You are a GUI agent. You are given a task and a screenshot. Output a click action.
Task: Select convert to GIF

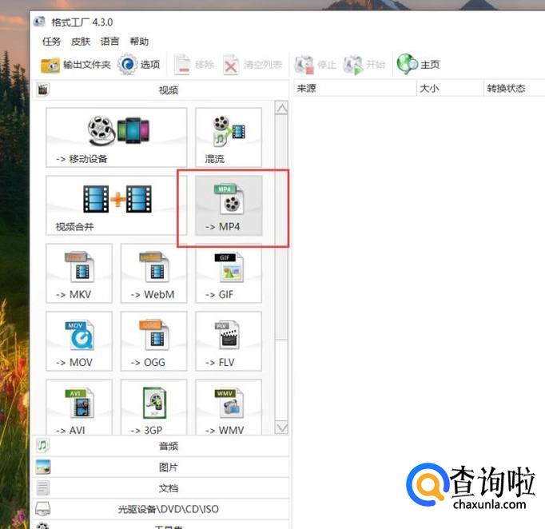pyautogui.click(x=229, y=273)
